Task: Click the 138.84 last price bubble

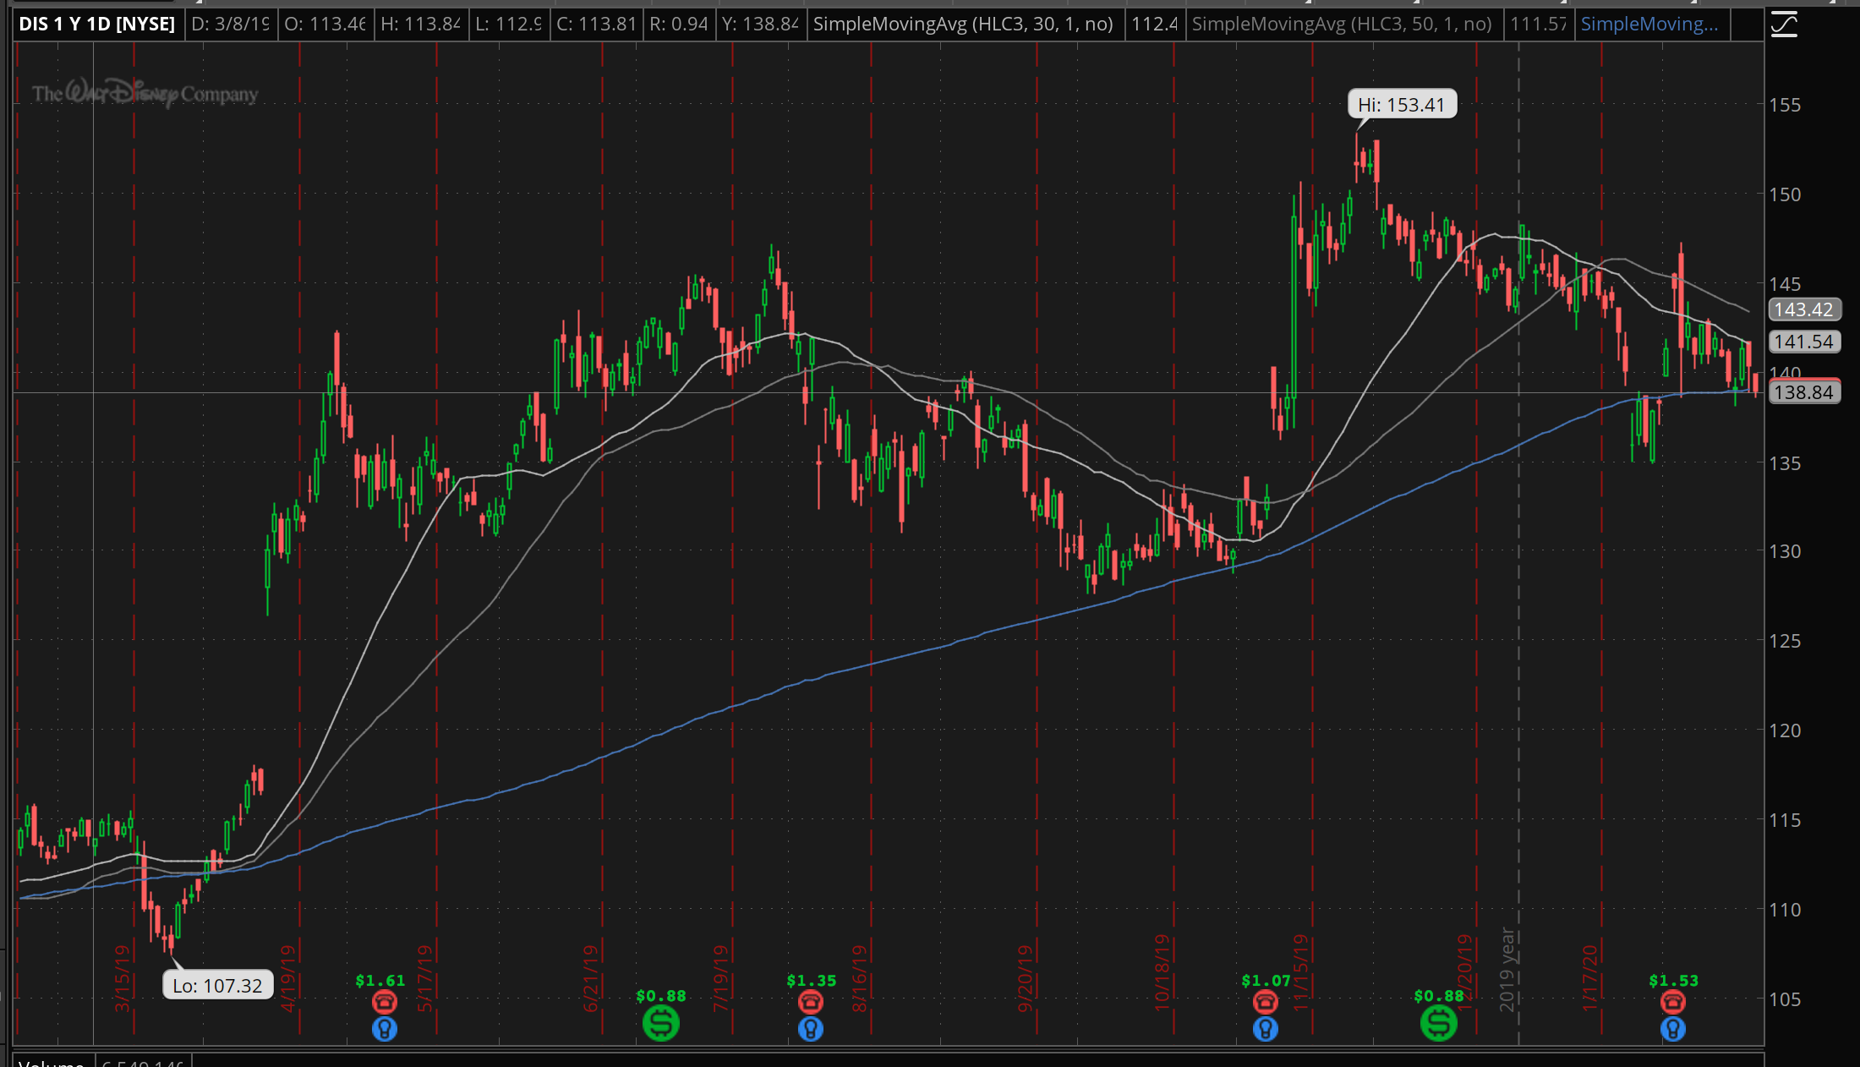Action: pos(1804,392)
